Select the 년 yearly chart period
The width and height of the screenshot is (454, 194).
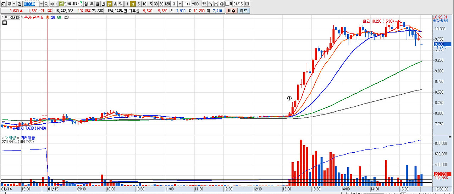(103, 4)
